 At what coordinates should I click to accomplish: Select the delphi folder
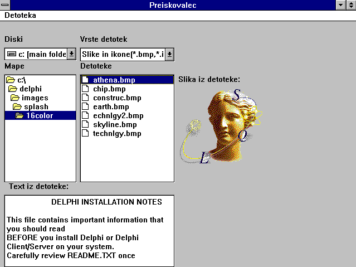click(x=41, y=89)
